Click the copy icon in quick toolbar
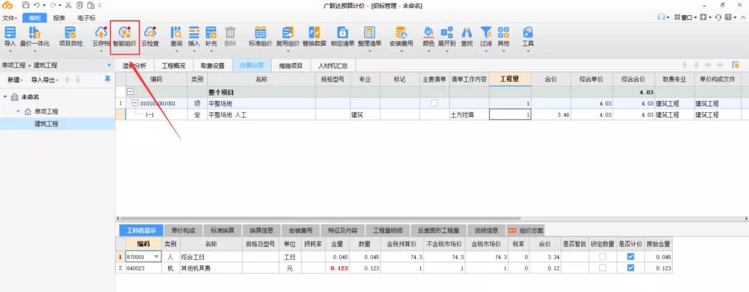 79,6
